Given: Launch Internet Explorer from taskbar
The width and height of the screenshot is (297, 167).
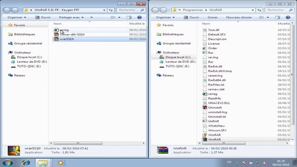Looking at the screenshot, I should click(26, 163).
